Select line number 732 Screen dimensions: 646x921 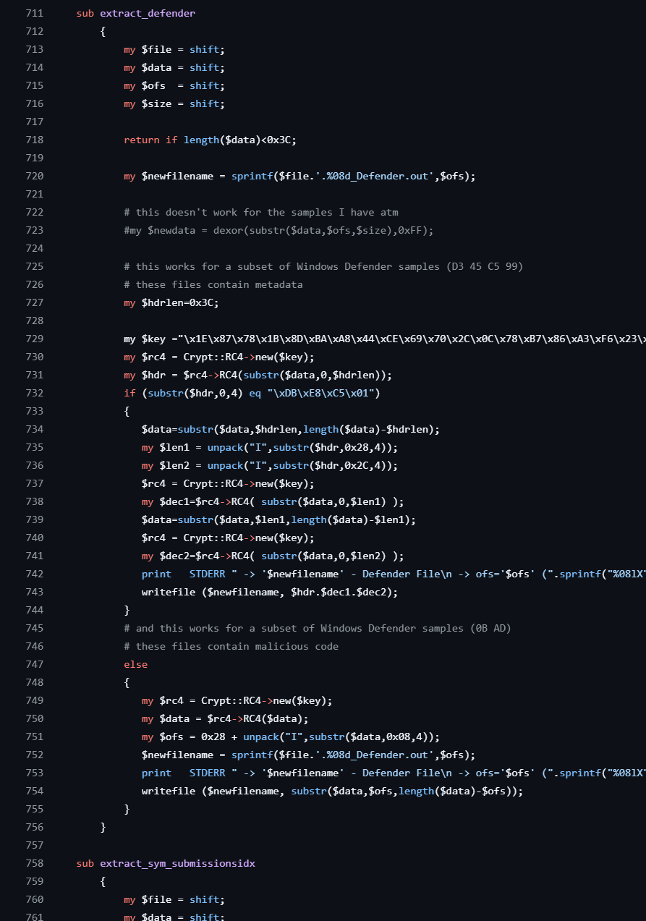click(x=34, y=393)
